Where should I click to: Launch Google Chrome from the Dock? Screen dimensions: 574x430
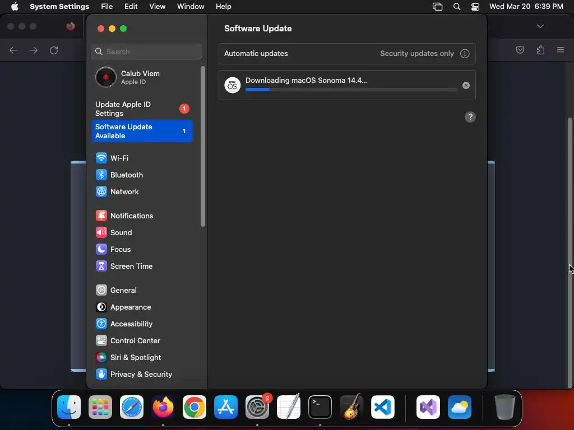pyautogui.click(x=195, y=407)
